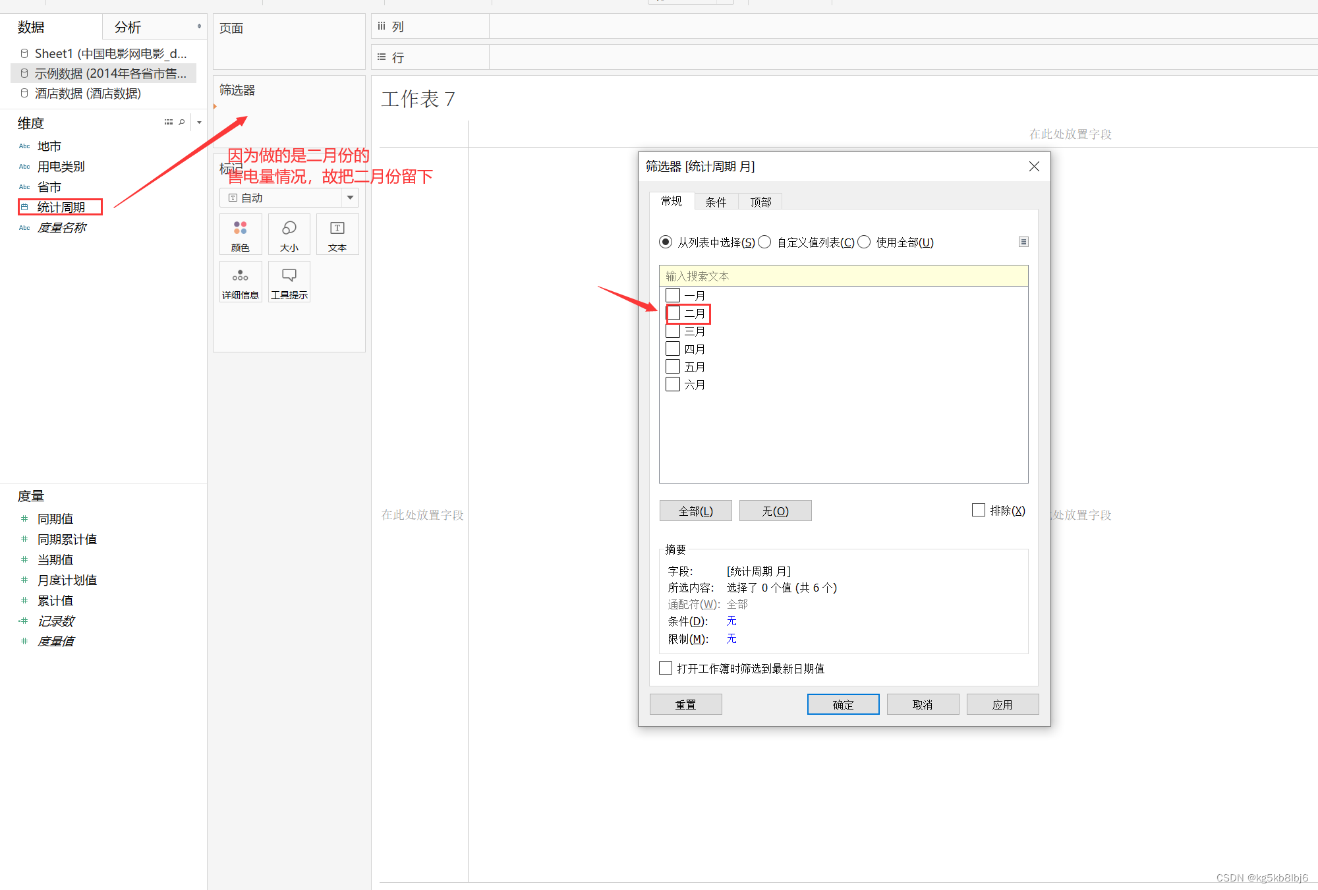This screenshot has height=890, width=1318.
Task: Toggle 打开工作簿时筛选到最新日期值 checkbox
Action: click(666, 668)
